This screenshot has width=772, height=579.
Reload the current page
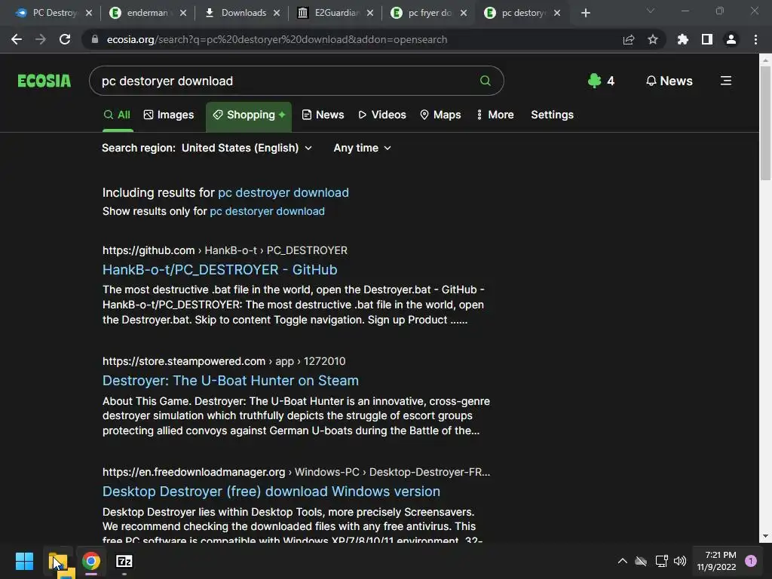tap(65, 39)
